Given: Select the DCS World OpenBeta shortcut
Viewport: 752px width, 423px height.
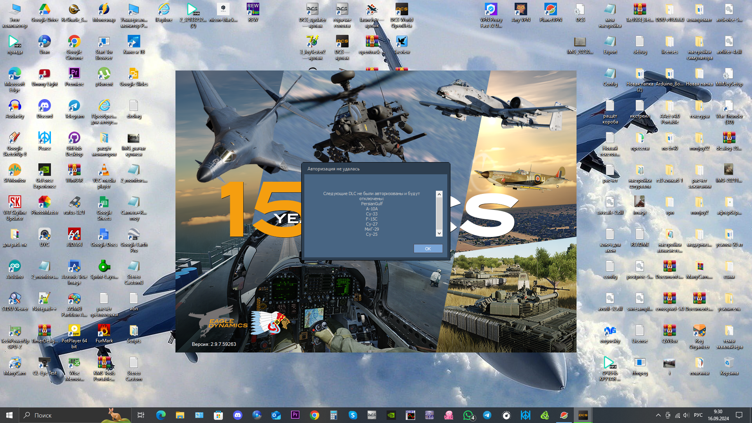Looking at the screenshot, I should click(x=401, y=16).
